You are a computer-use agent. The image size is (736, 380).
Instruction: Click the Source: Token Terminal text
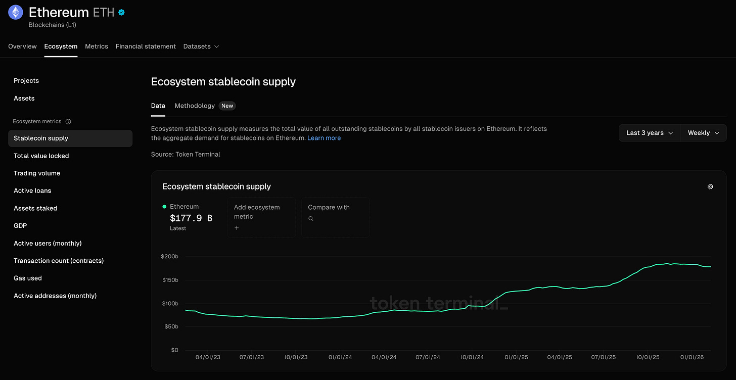click(x=186, y=154)
